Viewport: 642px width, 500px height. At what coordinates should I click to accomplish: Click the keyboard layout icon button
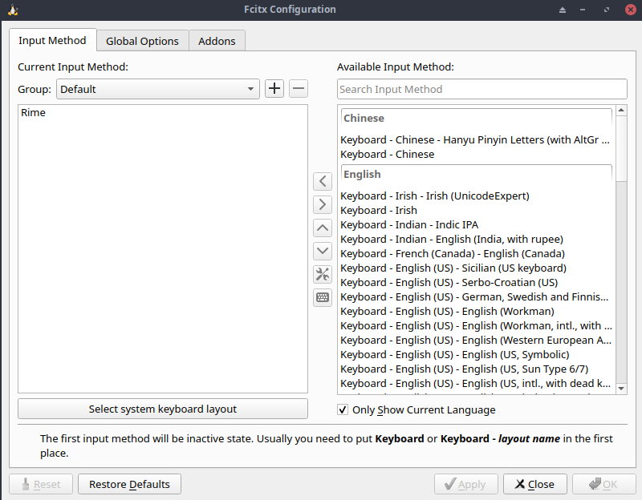pyautogui.click(x=323, y=298)
